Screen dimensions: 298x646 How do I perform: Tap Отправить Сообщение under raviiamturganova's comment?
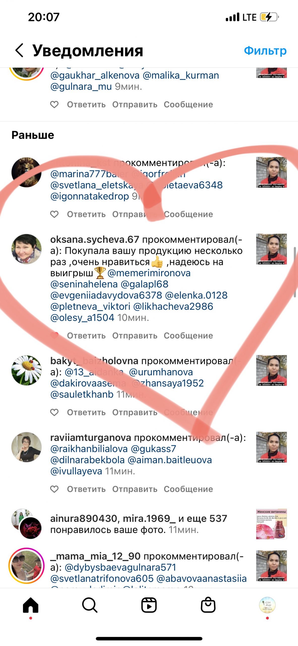[x=163, y=489]
